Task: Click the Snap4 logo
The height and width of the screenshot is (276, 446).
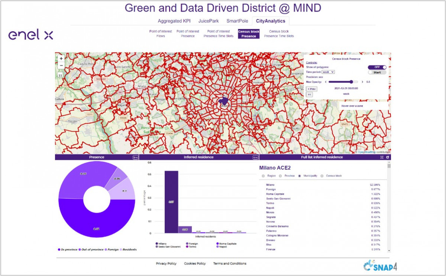Action: [x=380, y=266]
